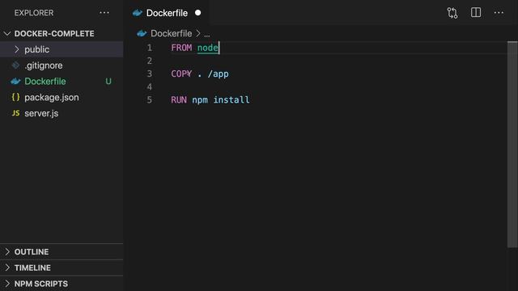The width and height of the screenshot is (518, 291).
Task: Click the EXPLORER panel title
Action: click(34, 13)
